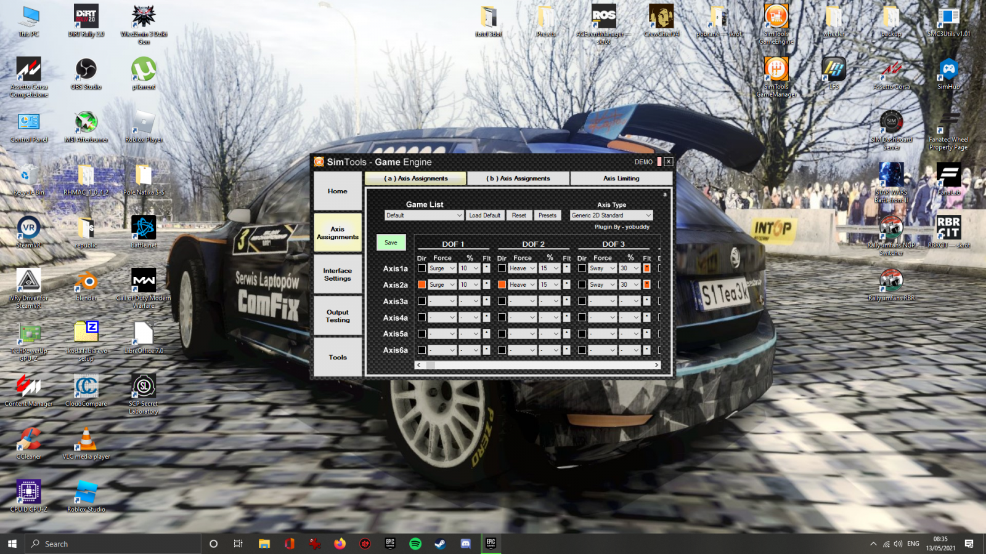Open Windows Start menu
Viewport: 986px width, 554px height.
tap(12, 544)
